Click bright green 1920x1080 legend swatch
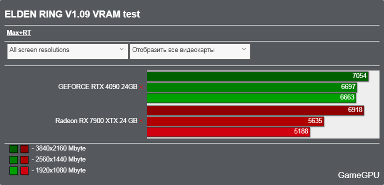Image resolution: width=384 pixels, height=185 pixels. (x=13, y=171)
